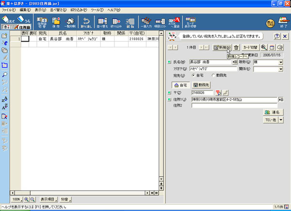This screenshot has width=291, height=211.
Task: Click the 絞り込み (filter) toolbar icon
Action: [x=116, y=22]
